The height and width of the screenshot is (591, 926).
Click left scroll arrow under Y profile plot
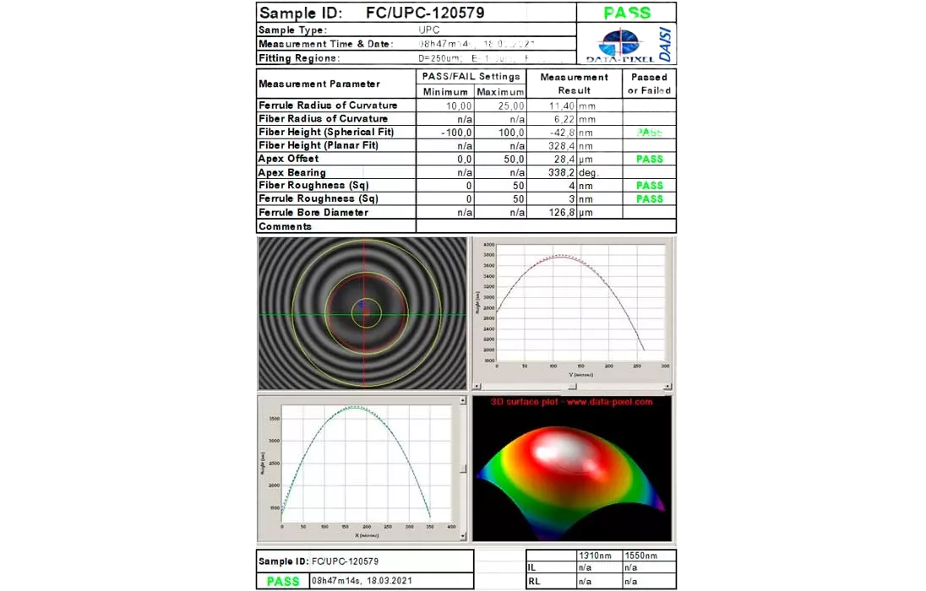(476, 387)
